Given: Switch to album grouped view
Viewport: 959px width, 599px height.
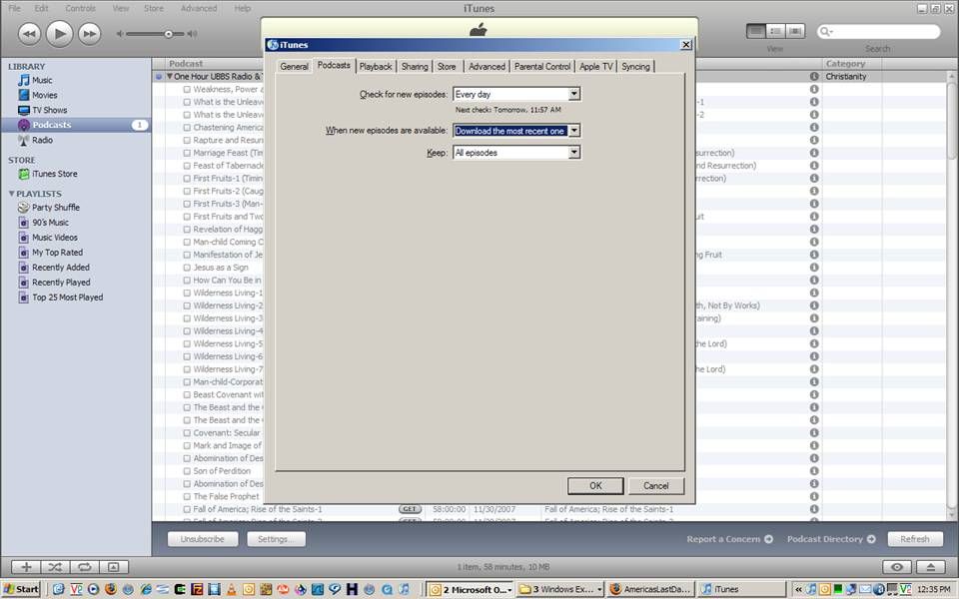Looking at the screenshot, I should (775, 31).
